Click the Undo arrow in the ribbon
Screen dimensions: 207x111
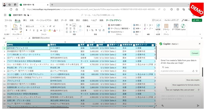tap(6, 26)
